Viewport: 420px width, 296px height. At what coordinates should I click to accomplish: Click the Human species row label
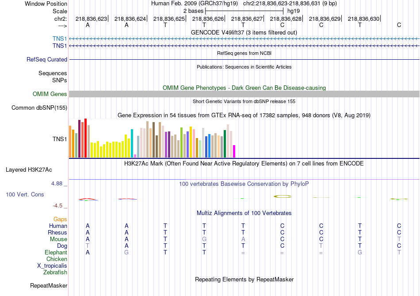pyautogui.click(x=58, y=226)
